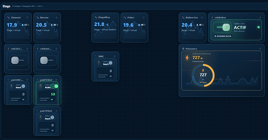This screenshot has height=140, width=268.
Task: Click the clock icon on the pzbTVStef widget
Action: (56, 111)
